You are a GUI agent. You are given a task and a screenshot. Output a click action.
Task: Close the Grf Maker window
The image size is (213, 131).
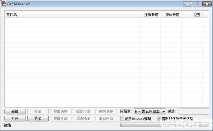(x=207, y=4)
